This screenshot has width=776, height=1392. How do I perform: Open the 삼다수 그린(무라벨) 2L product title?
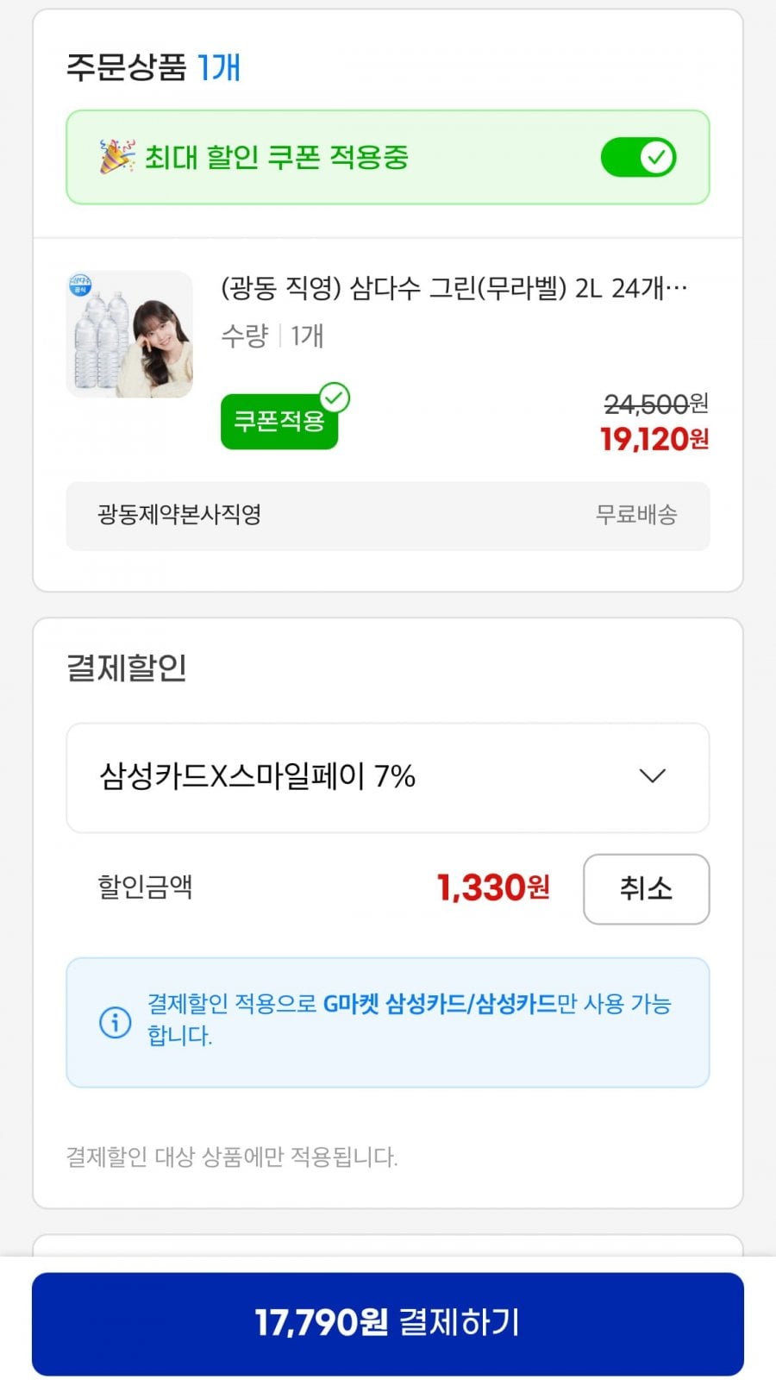coord(454,288)
